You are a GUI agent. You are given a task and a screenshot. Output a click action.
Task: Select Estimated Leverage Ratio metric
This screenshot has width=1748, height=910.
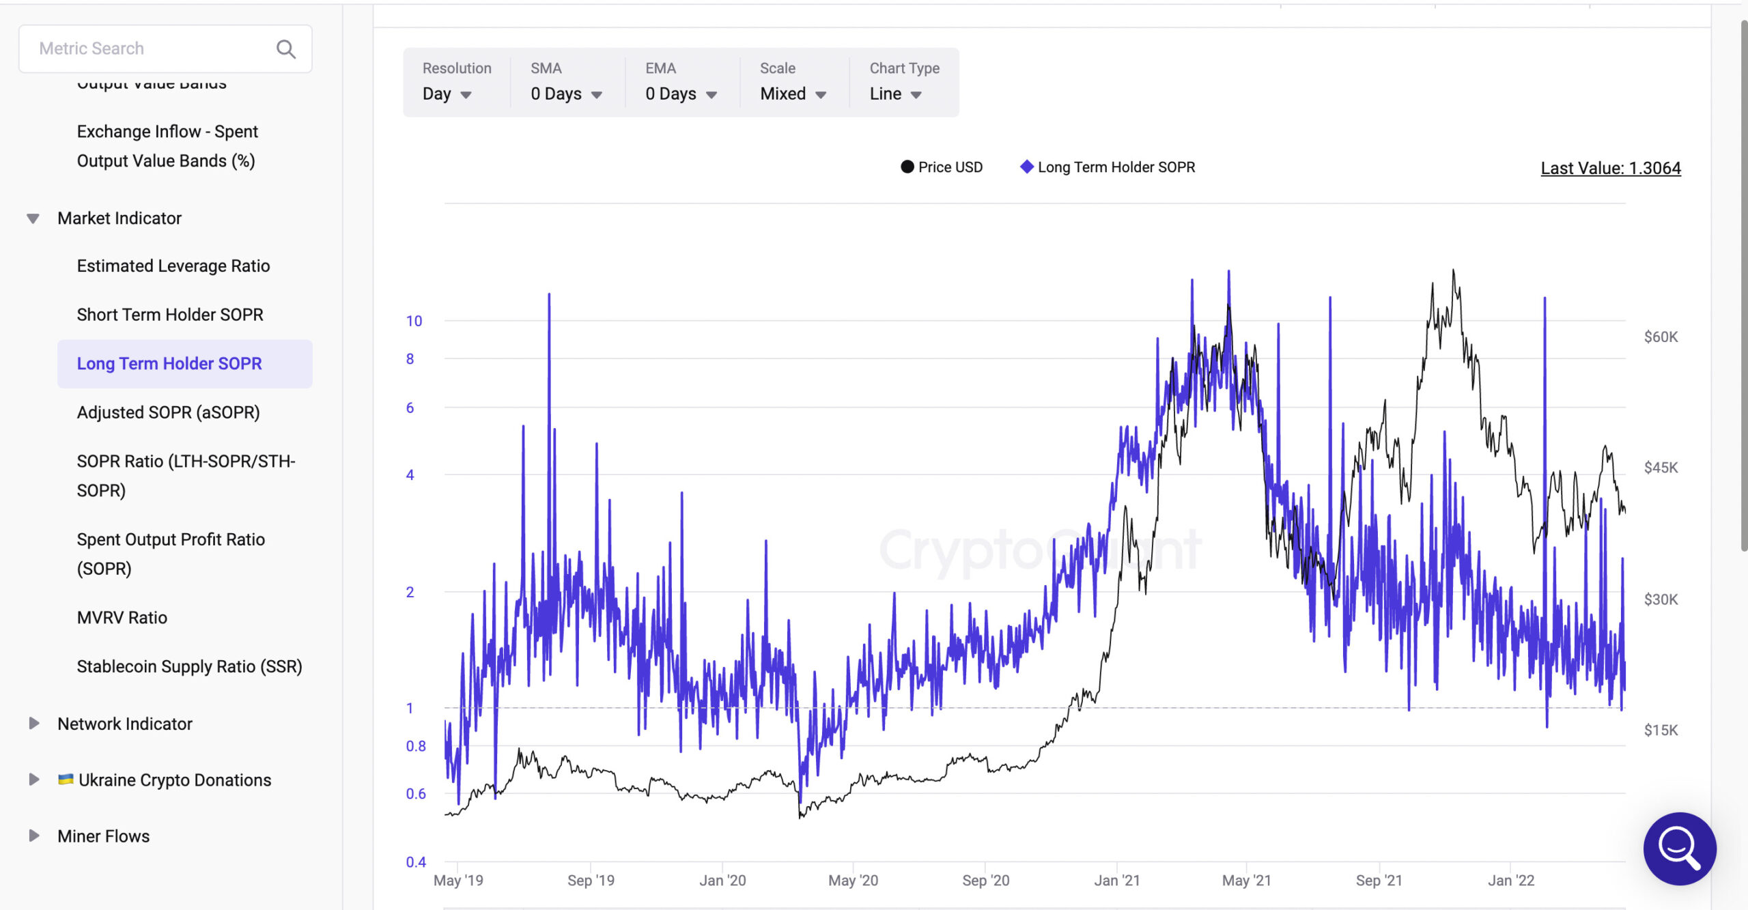[173, 266]
